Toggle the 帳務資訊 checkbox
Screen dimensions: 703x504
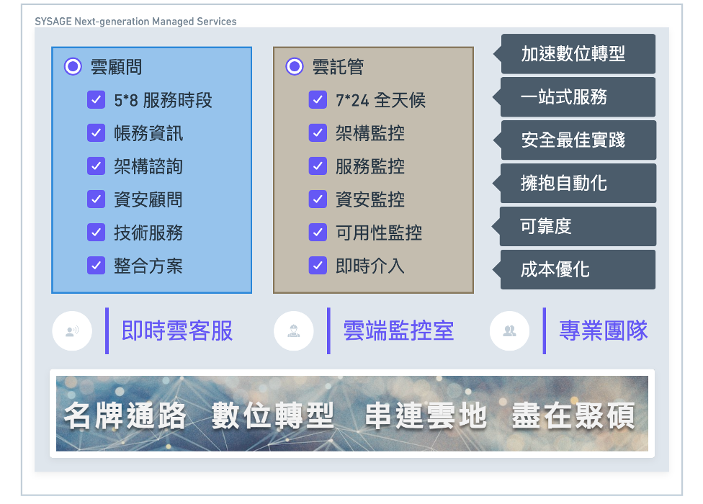click(96, 133)
